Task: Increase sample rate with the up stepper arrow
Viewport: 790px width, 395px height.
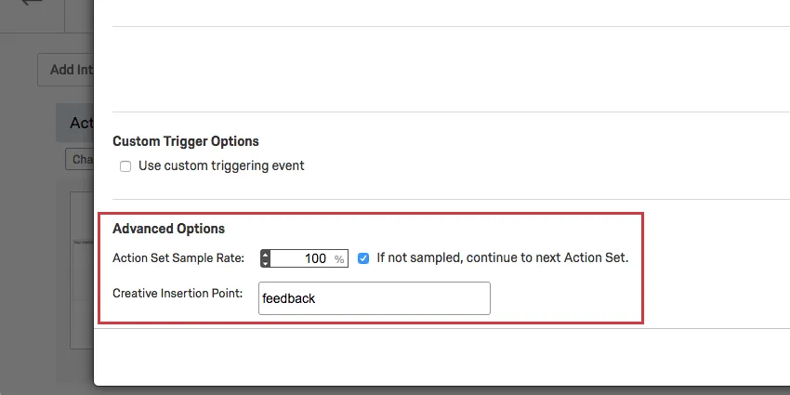Action: click(x=266, y=254)
